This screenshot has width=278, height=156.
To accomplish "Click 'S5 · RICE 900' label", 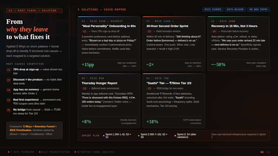I will (x=93, y=78).
